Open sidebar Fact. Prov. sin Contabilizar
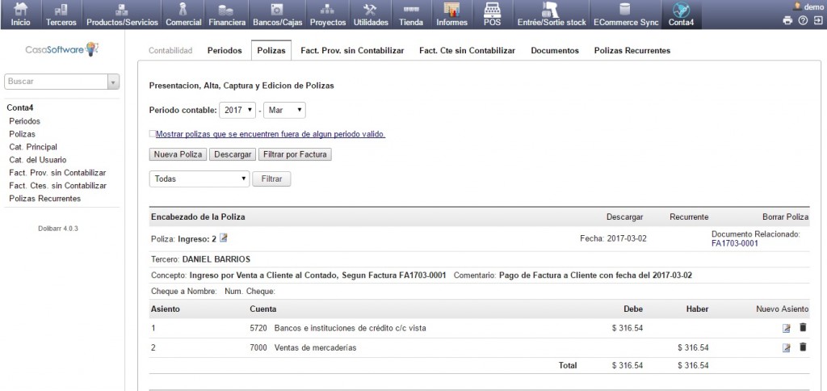Screen dimensions: 827x391 (57, 173)
